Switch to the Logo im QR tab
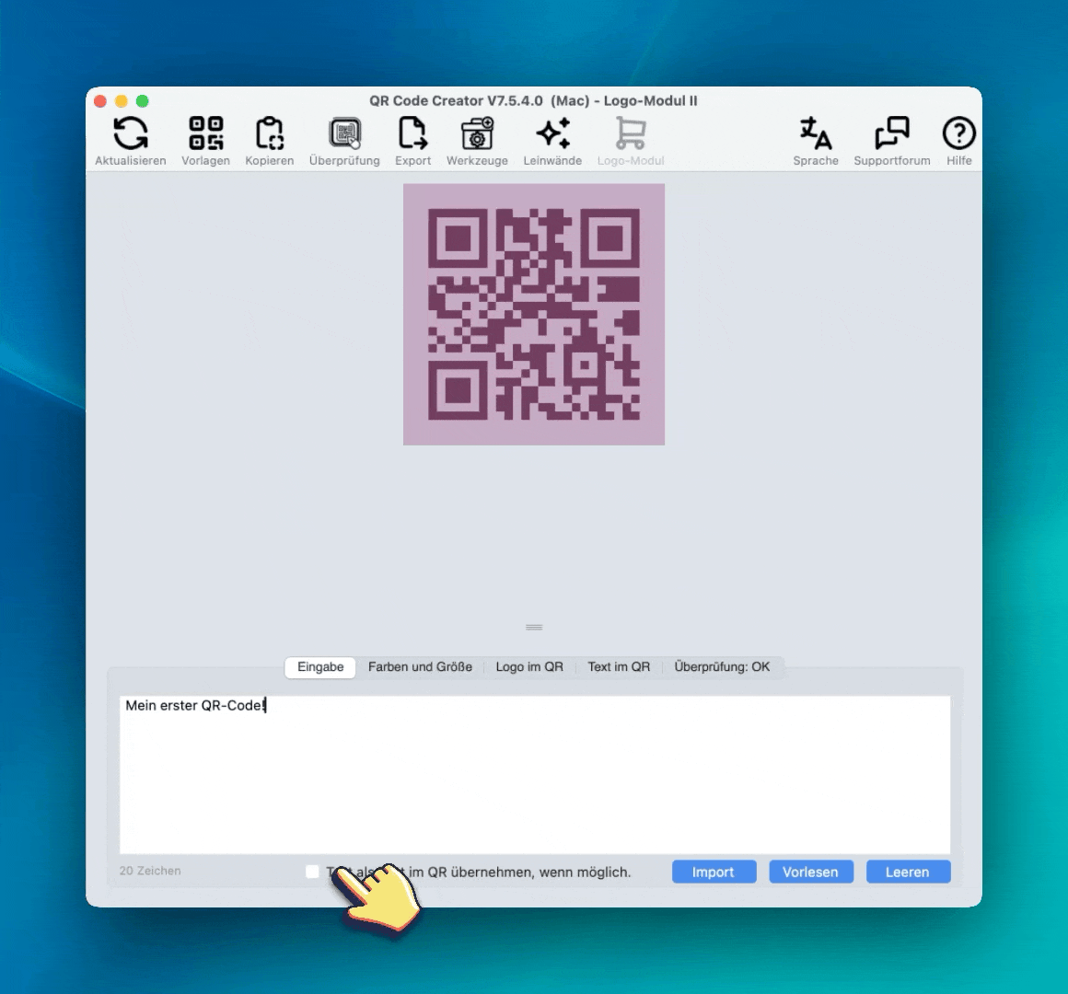Screen dimensions: 1068x994 click(x=529, y=667)
